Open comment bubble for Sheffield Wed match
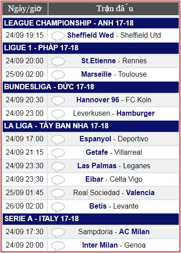This screenshot has width=181, height=253. pos(58,36)
